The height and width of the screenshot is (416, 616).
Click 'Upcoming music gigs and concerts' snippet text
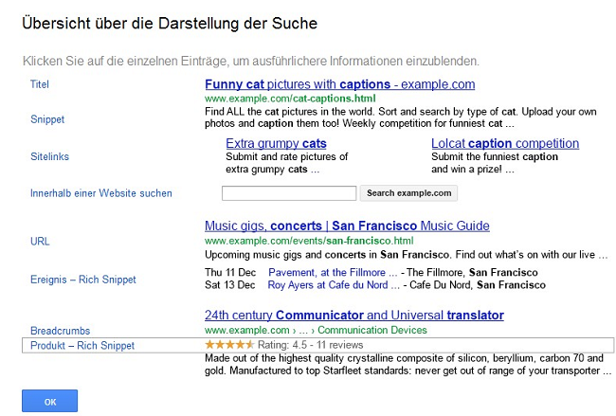pyautogui.click(x=407, y=255)
